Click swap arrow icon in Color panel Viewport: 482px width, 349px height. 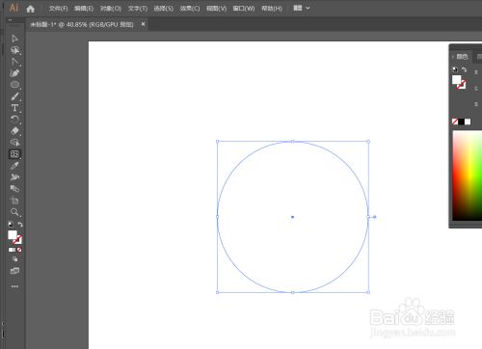point(464,69)
